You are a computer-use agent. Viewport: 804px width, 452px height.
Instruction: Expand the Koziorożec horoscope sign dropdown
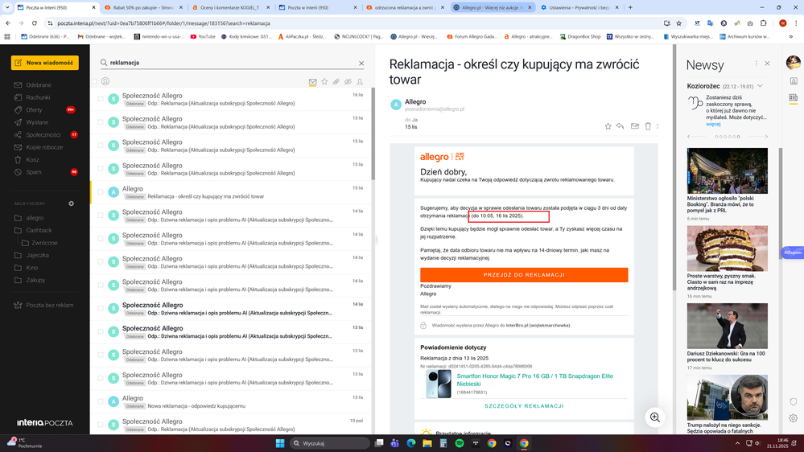[x=760, y=86]
